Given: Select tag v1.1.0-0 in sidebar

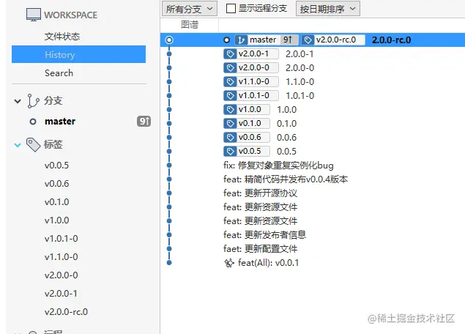Looking at the screenshot, I should [x=61, y=257].
